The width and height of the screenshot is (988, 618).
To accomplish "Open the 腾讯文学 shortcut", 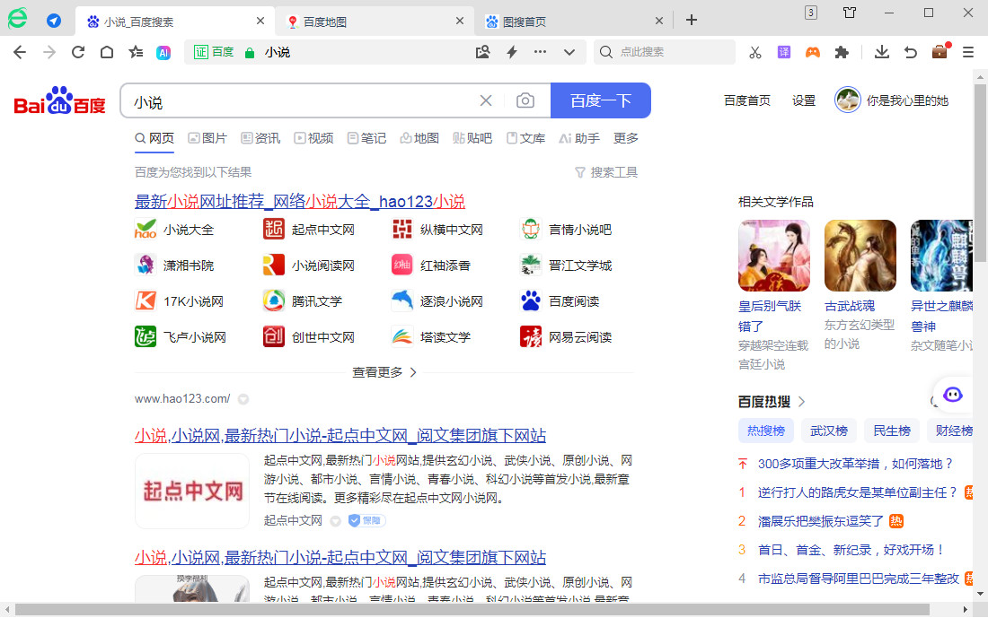I will 303,301.
